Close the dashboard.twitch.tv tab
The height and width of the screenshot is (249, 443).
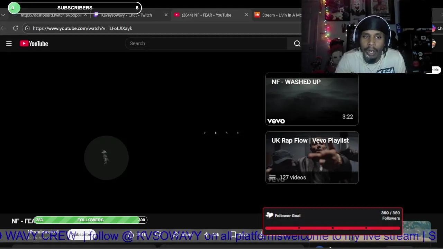(x=85, y=15)
